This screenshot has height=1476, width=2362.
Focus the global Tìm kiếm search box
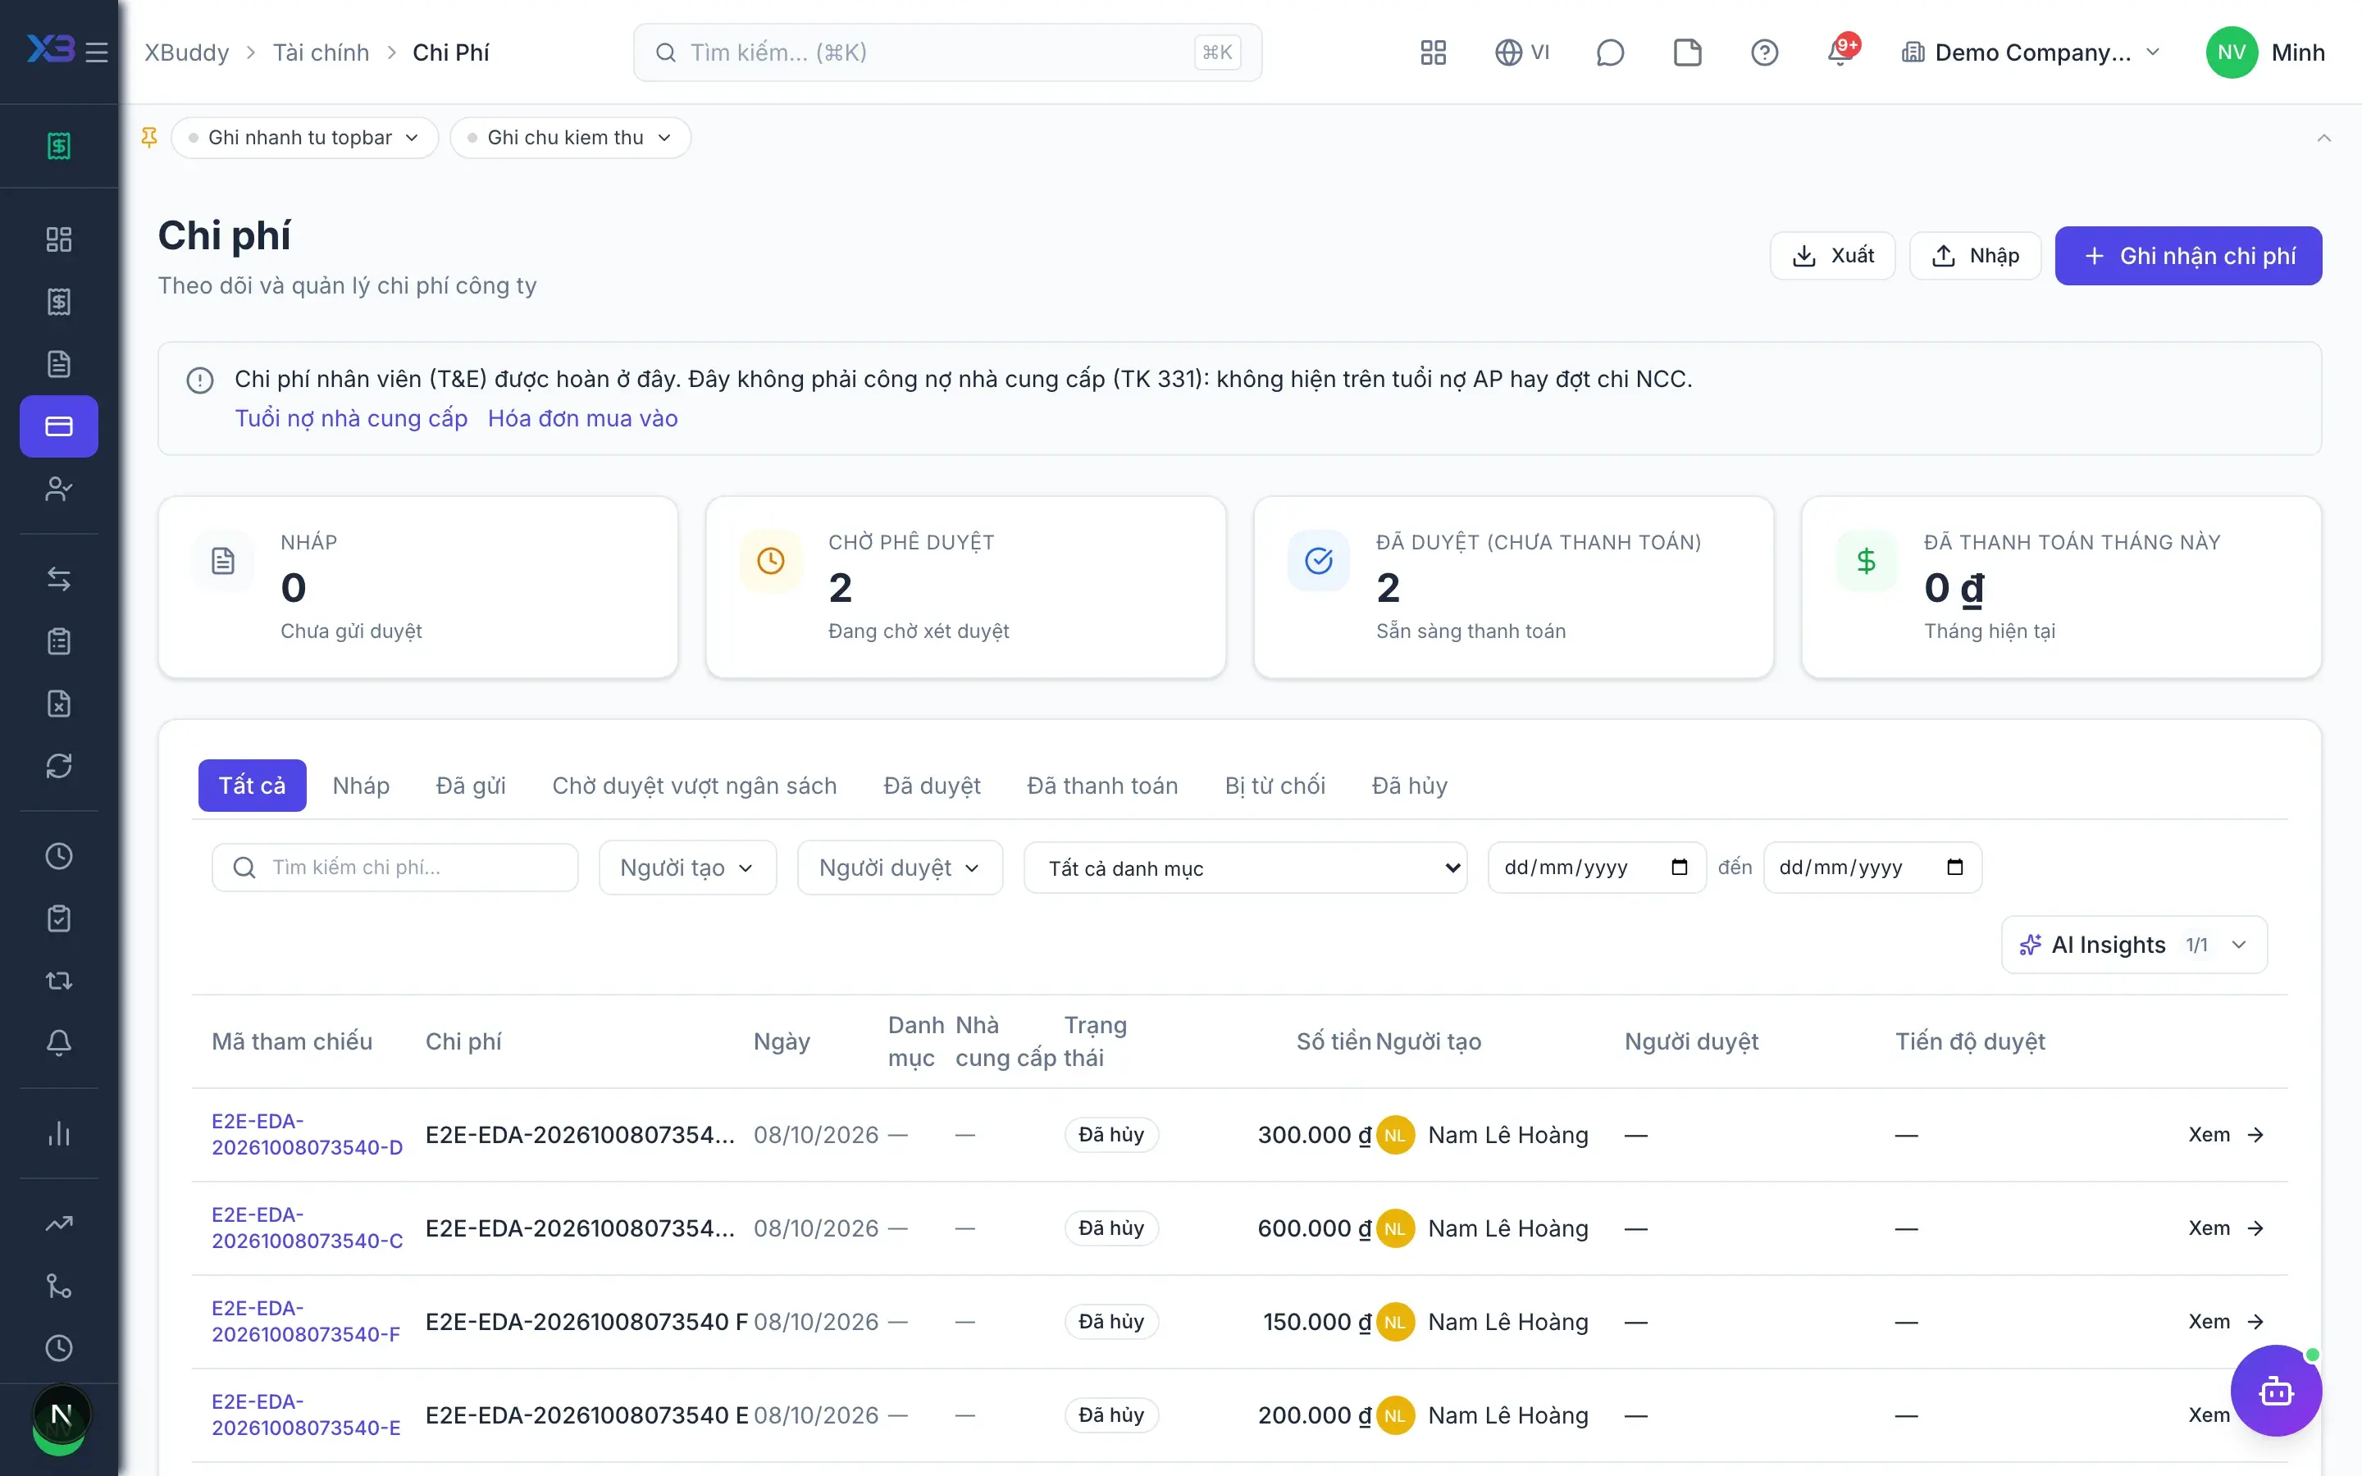click(946, 52)
